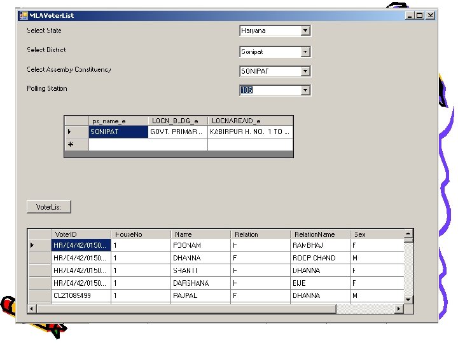Select the ROOP CHAND relation name cell

pyautogui.click(x=321, y=258)
